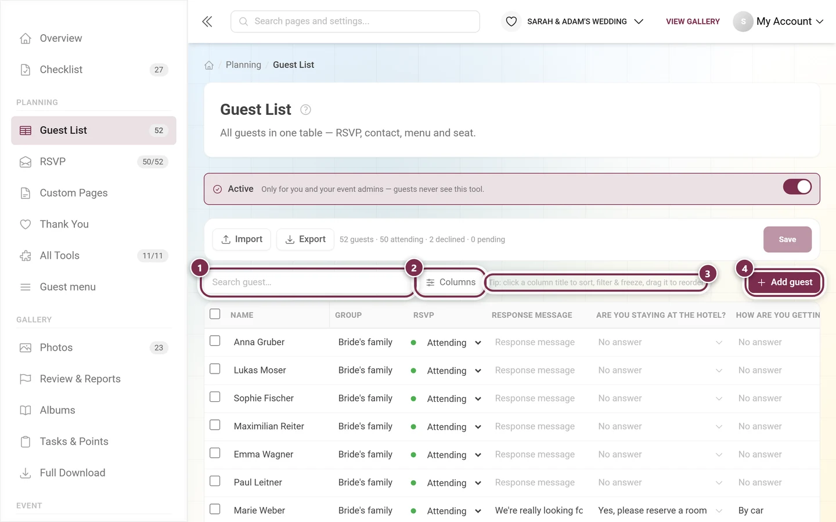Click the Search pages and settings field

point(355,21)
